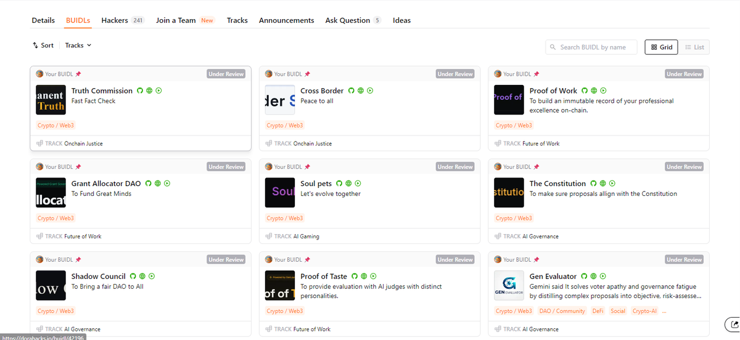The width and height of the screenshot is (740, 340).
Task: Open website globe icon for Cross Border
Action: point(361,91)
